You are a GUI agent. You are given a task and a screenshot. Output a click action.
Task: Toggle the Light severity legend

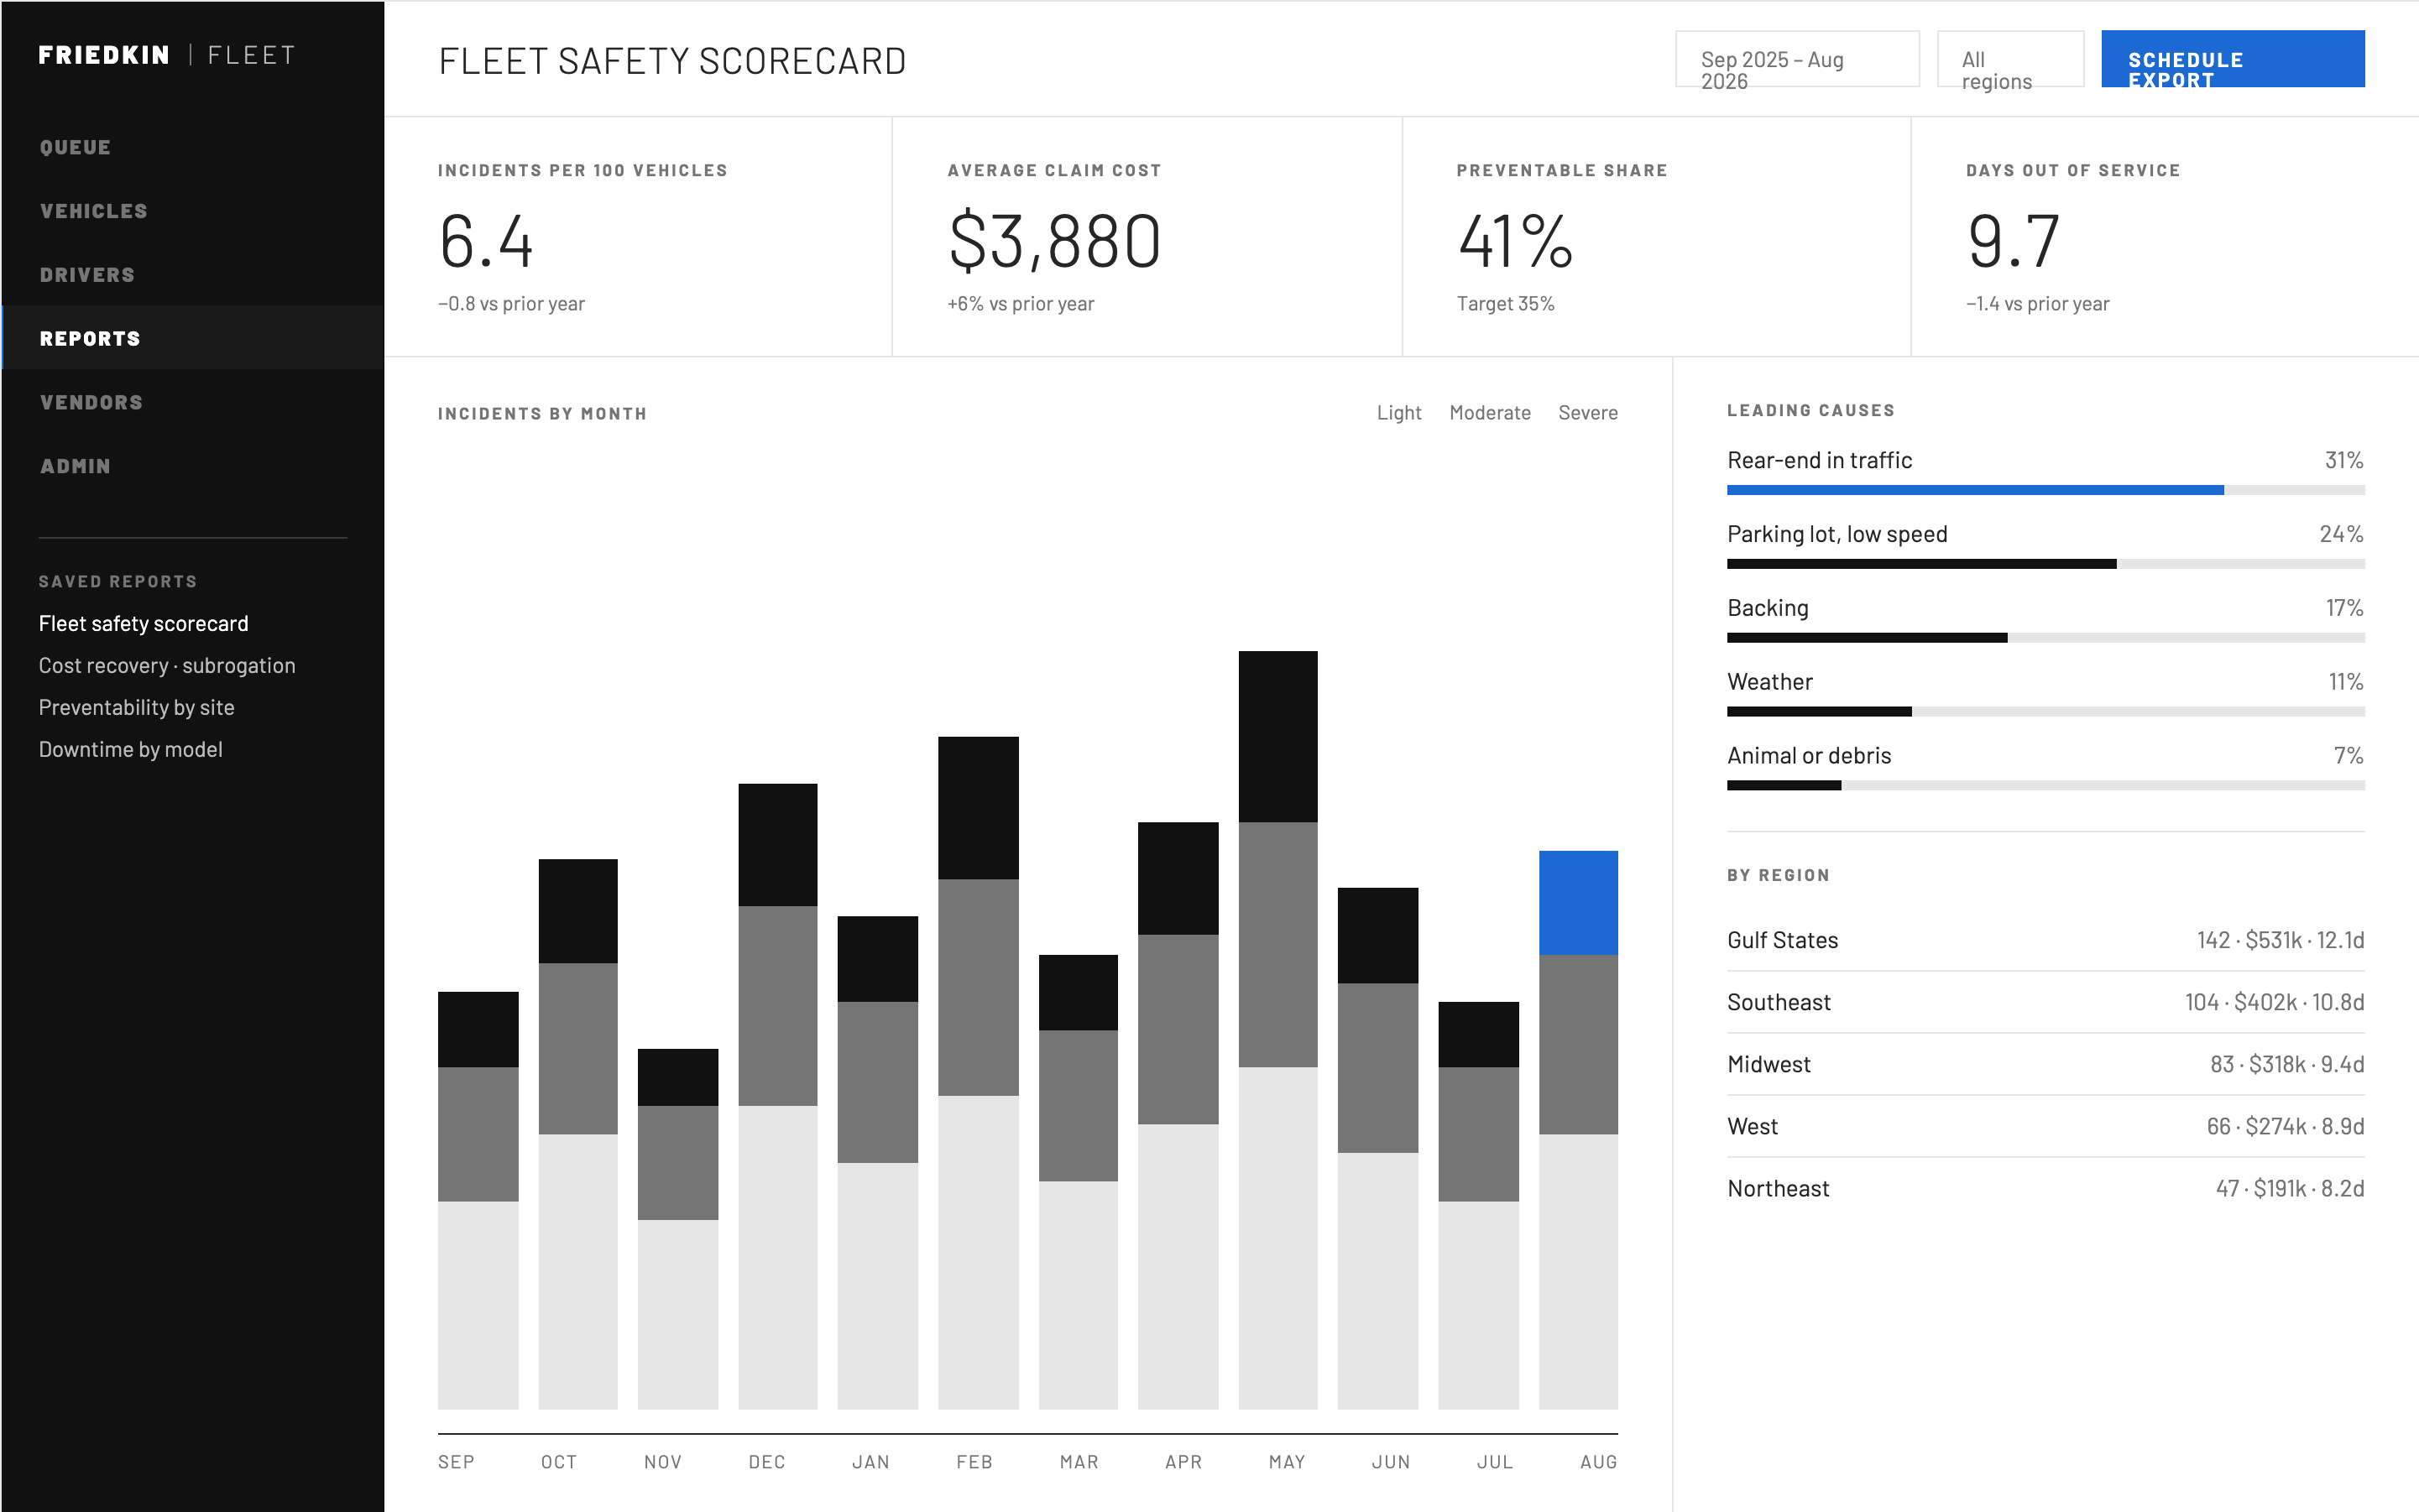click(x=1398, y=413)
